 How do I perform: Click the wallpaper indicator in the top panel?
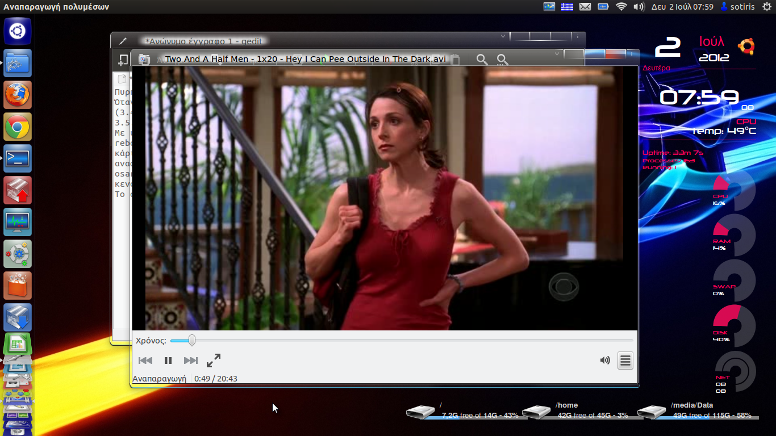tap(549, 7)
